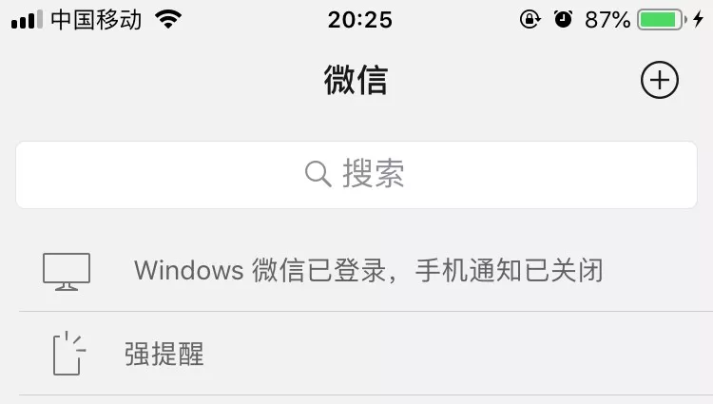Image resolution: width=713 pixels, height=404 pixels.
Task: Tap the 强提醒 phone alert icon
Action: (x=69, y=353)
